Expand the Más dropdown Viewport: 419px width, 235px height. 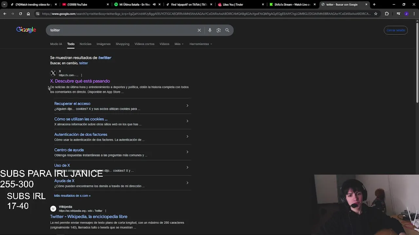tap(179, 44)
